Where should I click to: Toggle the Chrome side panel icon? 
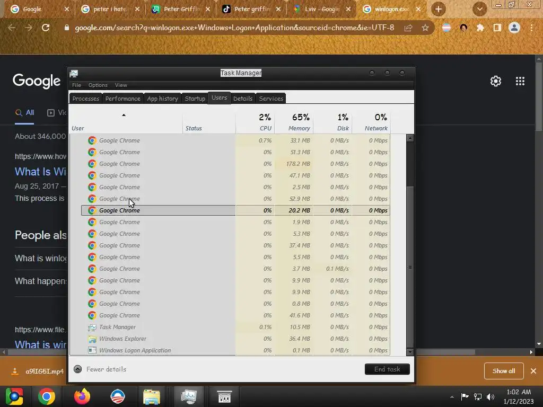[497, 28]
